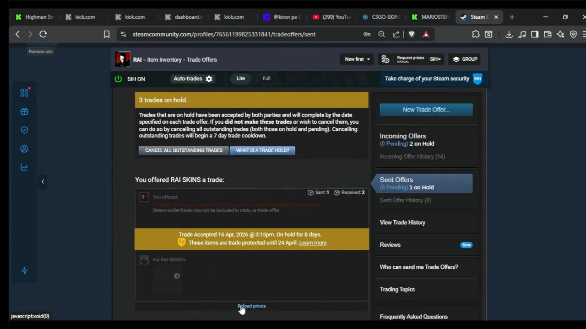Viewport: 586px width, 329px height.
Task: Click Cancel All Outstanding Trades
Action: (184, 150)
